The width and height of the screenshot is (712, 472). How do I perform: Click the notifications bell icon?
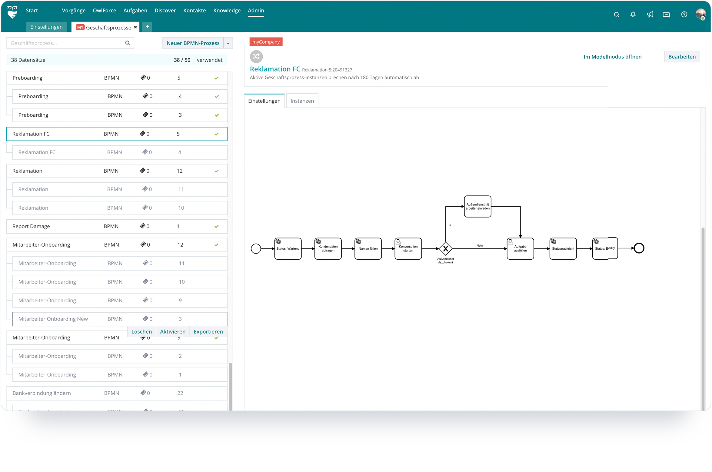click(632, 13)
